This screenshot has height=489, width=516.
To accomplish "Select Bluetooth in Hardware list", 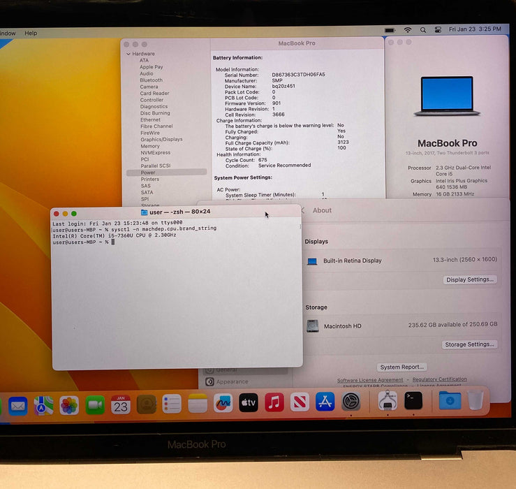I will pos(151,80).
